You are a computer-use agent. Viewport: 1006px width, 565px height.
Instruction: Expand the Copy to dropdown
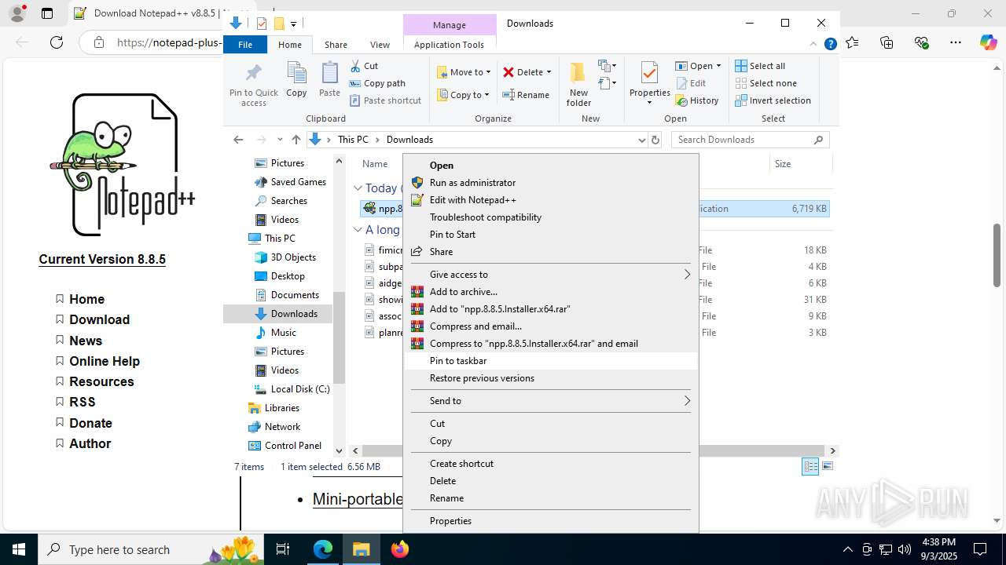pyautogui.click(x=486, y=95)
